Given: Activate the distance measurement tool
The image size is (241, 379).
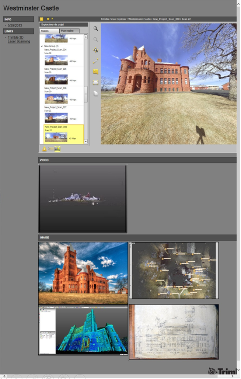Looking at the screenshot, I should (x=96, y=61).
